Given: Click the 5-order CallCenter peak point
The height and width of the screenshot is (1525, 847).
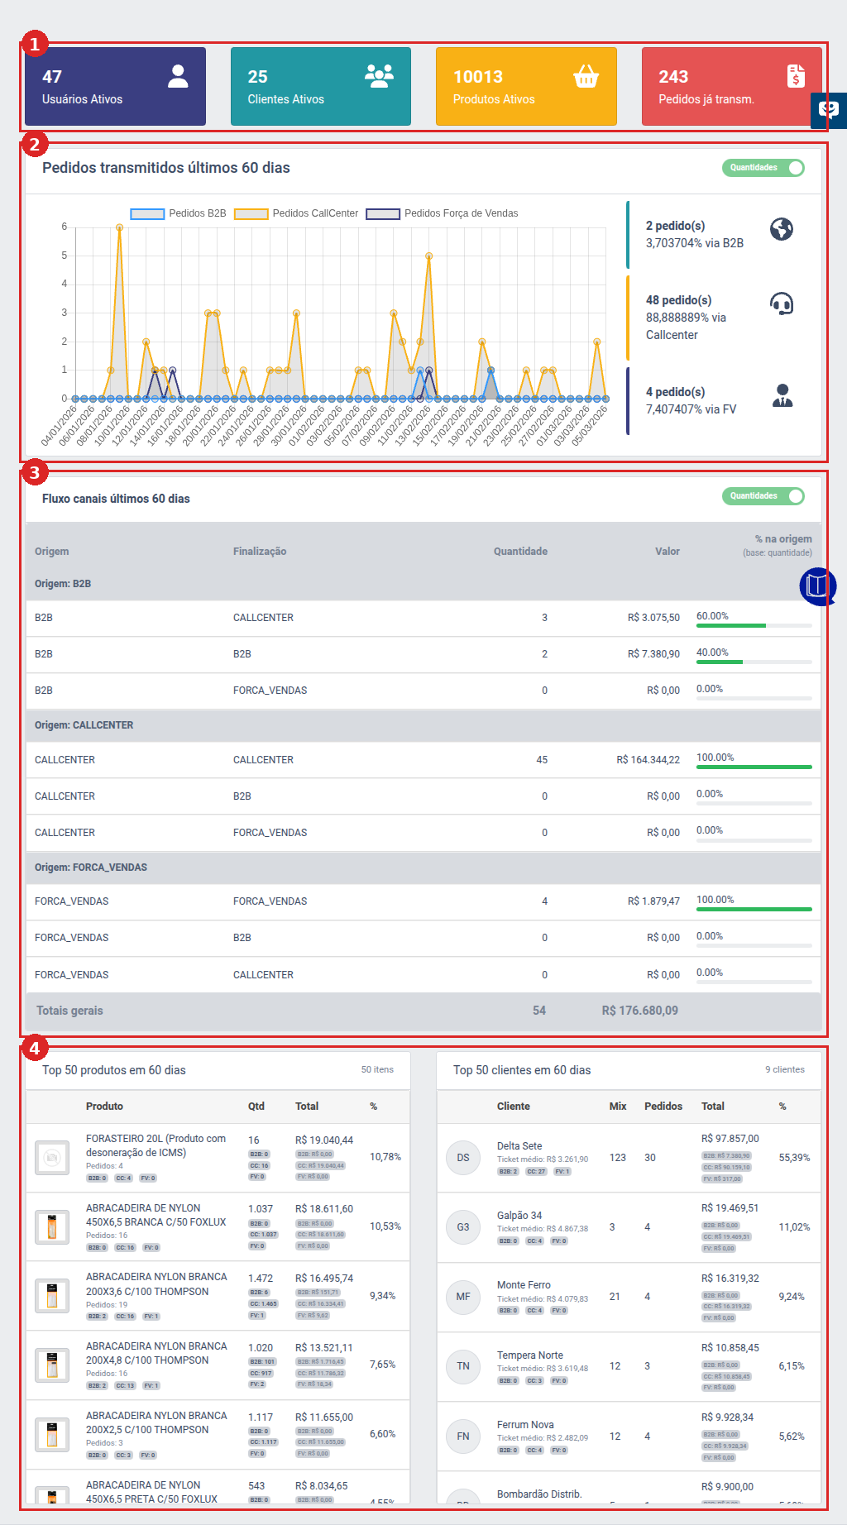Looking at the screenshot, I should 428,256.
